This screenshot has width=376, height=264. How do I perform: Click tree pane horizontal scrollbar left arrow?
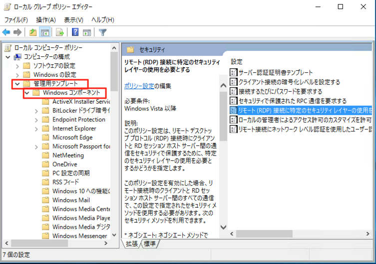(6, 244)
